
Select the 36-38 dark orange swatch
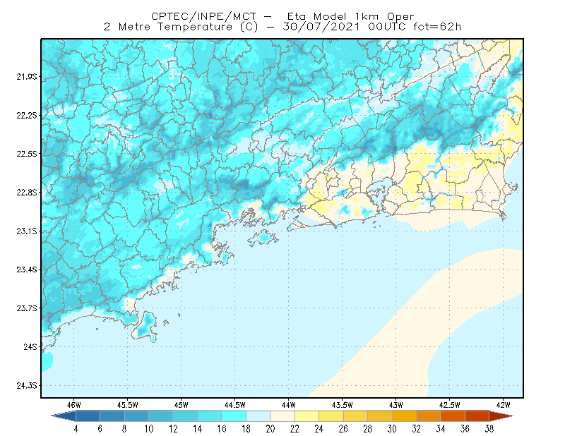477,416
